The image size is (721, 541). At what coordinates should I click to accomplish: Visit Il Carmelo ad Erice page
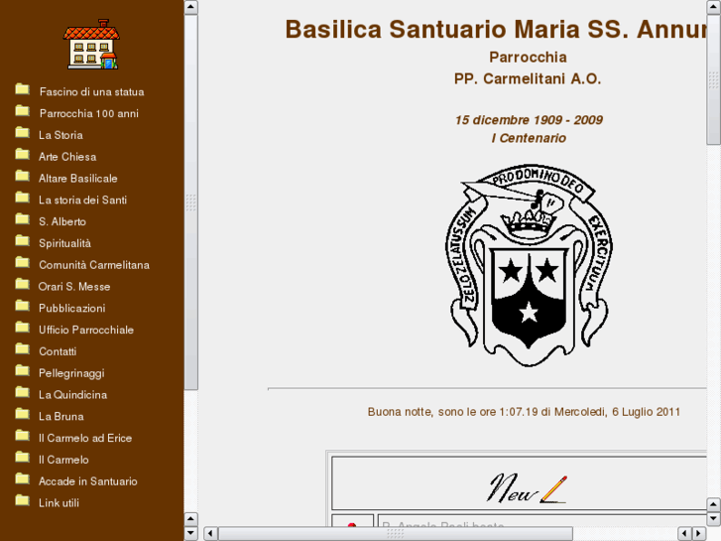click(85, 438)
